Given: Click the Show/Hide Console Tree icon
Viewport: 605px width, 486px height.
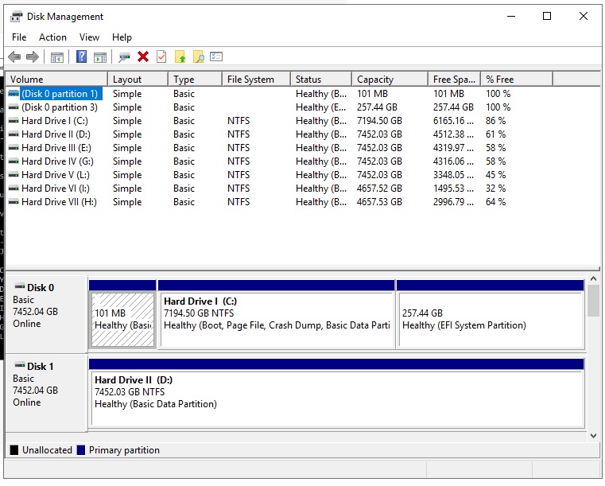Looking at the screenshot, I should coord(56,57).
